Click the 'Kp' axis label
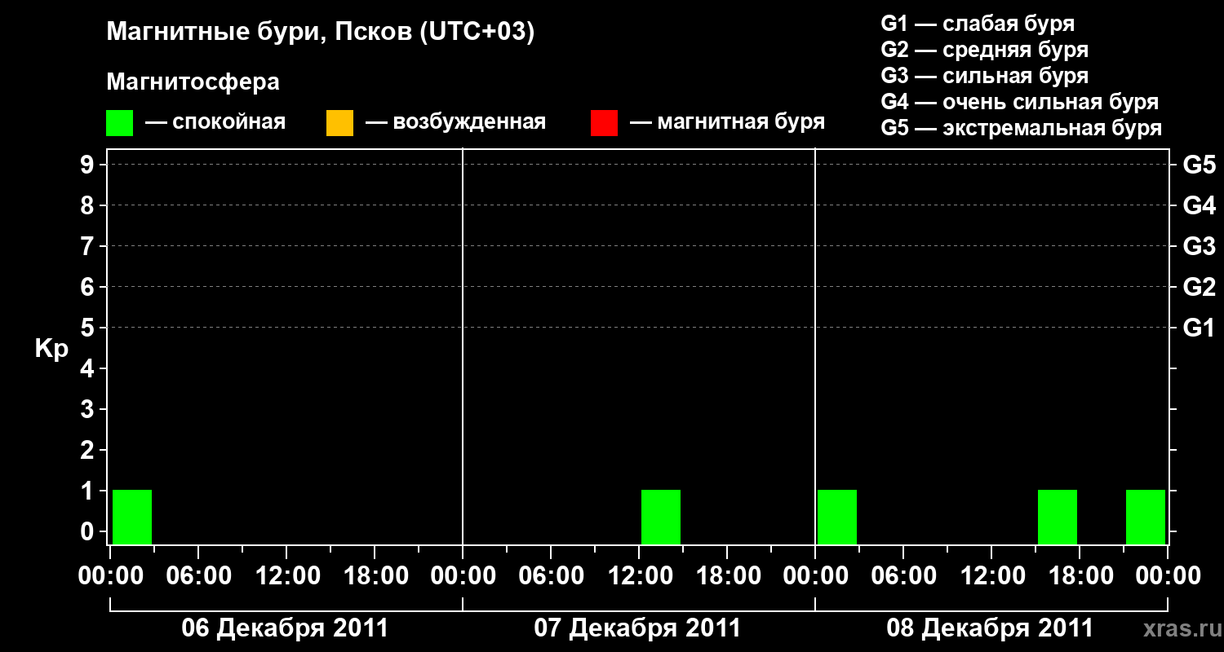This screenshot has width=1224, height=652. pos(51,349)
